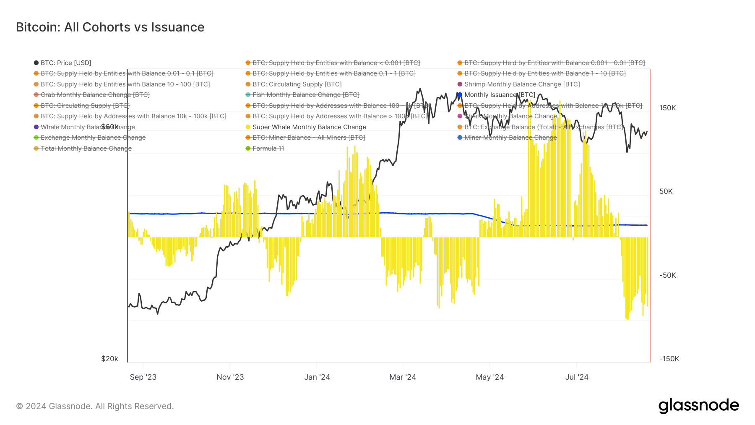Viewport: 755px width, 425px height.
Task: Click the green dot beside Formula 11
Action: point(248,149)
